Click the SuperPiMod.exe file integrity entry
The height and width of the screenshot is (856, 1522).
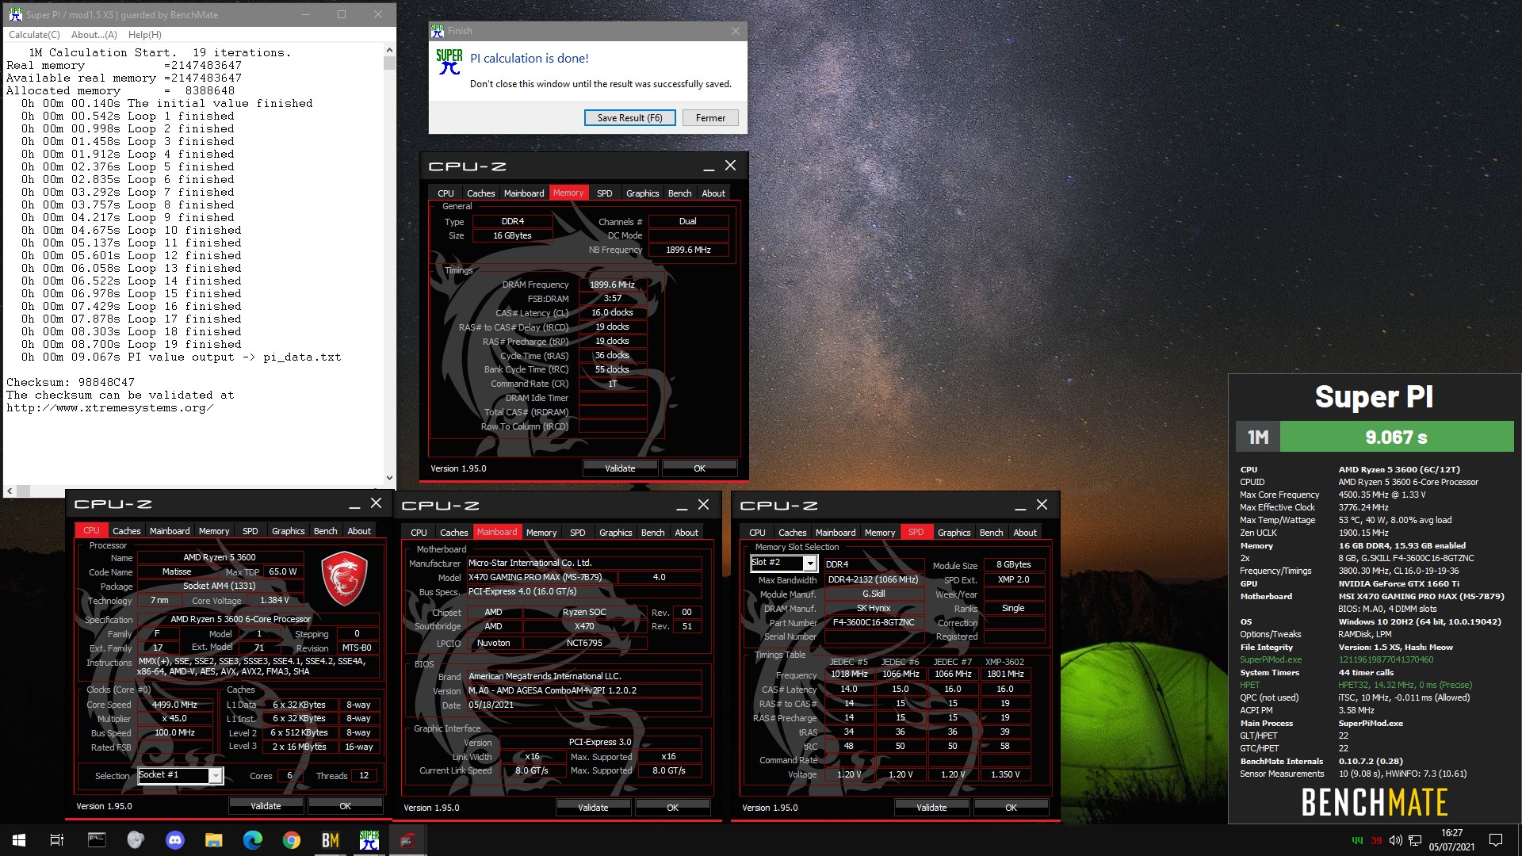1271,659
